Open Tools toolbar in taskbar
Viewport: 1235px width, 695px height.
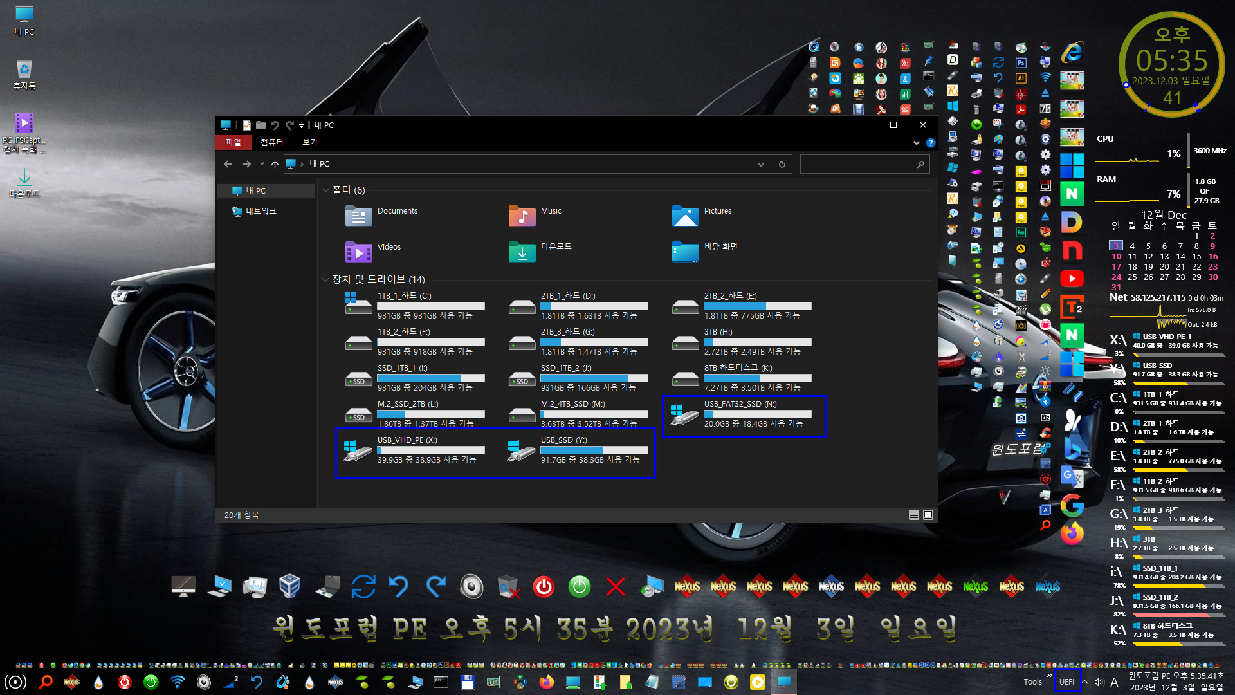1032,682
